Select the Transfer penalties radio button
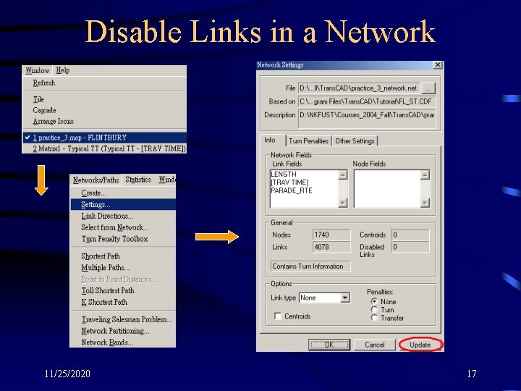 (375, 318)
